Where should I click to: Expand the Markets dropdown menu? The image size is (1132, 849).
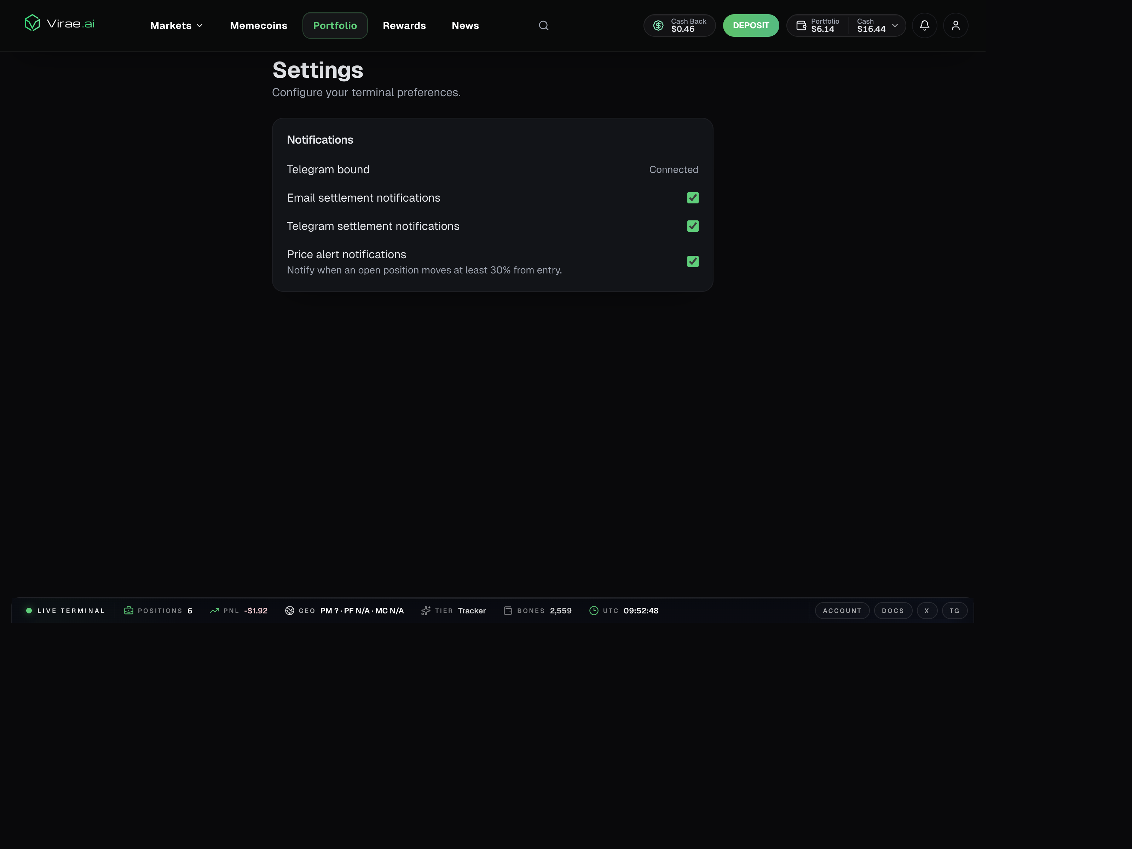(x=177, y=25)
